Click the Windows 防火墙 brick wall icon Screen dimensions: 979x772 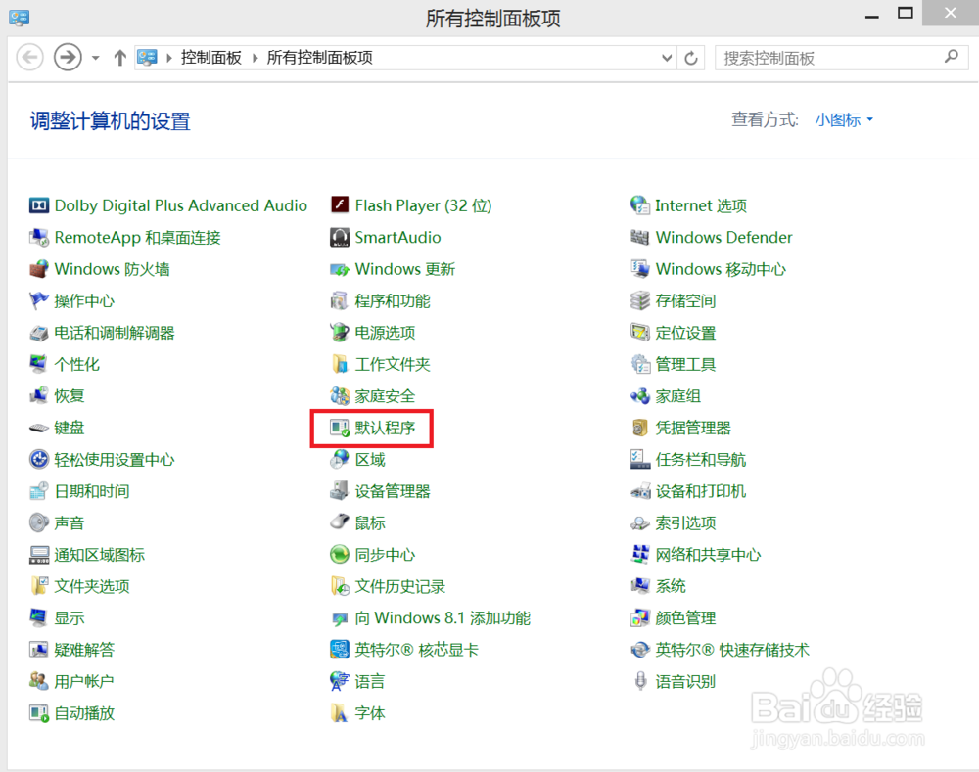coord(39,269)
